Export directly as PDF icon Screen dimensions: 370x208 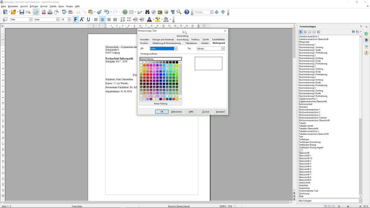point(44,12)
